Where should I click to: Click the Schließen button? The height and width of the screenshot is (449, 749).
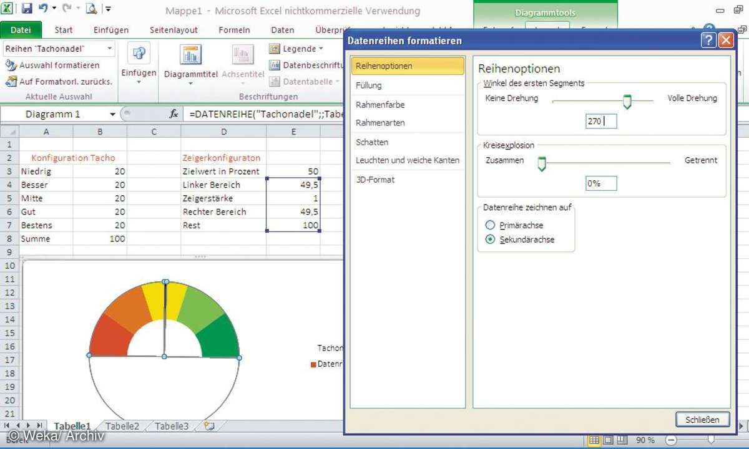click(702, 420)
